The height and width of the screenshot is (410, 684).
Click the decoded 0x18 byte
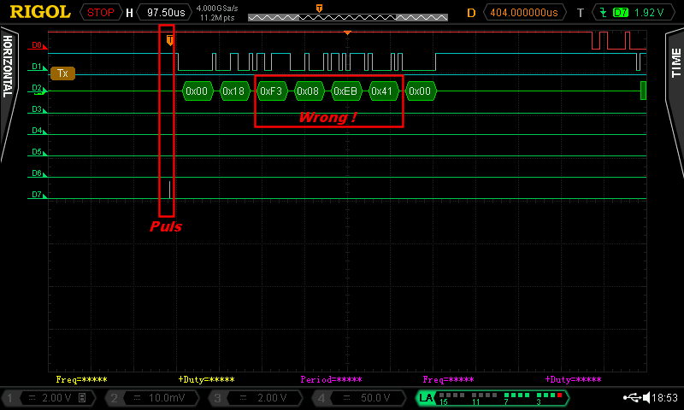233,91
